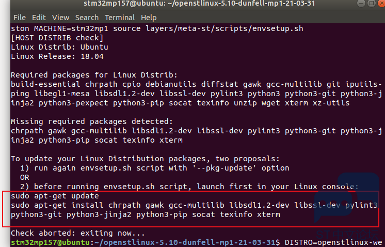
Task: Click the blue working directory path in prompt
Action: 185,242
